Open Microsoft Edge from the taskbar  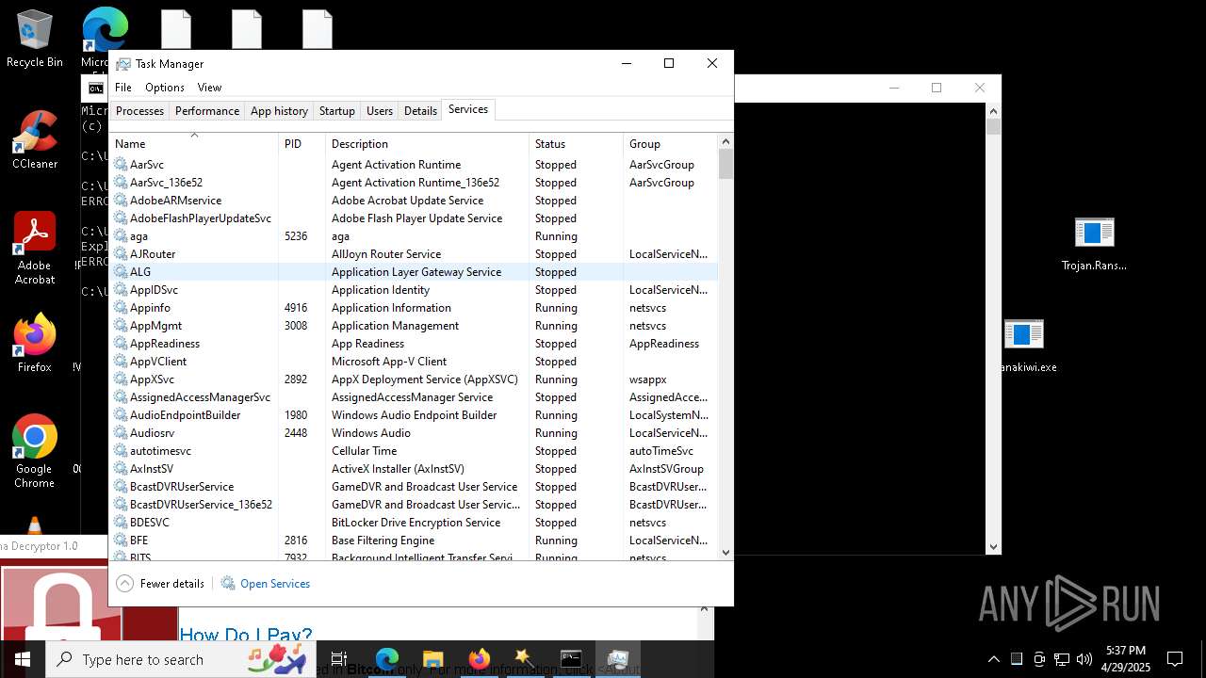click(x=387, y=659)
